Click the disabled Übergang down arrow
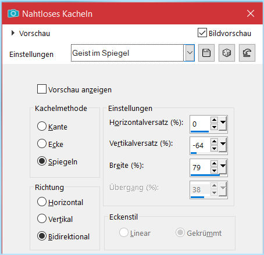Image resolution: width=264 pixels, height=255 pixels. [x=214, y=193]
